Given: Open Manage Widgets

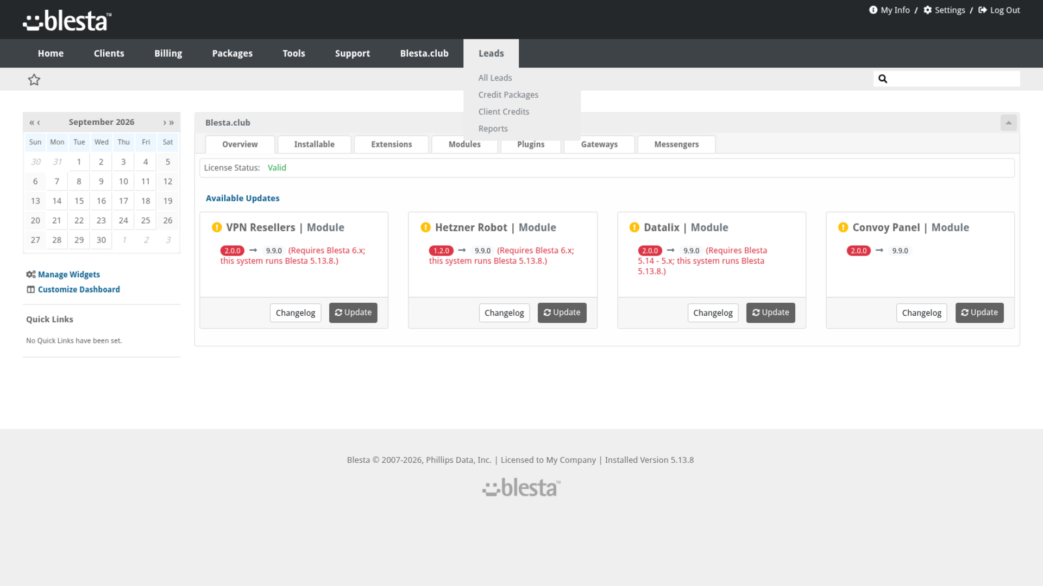Looking at the screenshot, I should (68, 275).
